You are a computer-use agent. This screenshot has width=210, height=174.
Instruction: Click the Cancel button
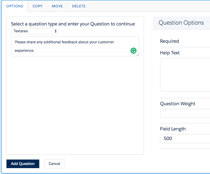click(x=54, y=164)
